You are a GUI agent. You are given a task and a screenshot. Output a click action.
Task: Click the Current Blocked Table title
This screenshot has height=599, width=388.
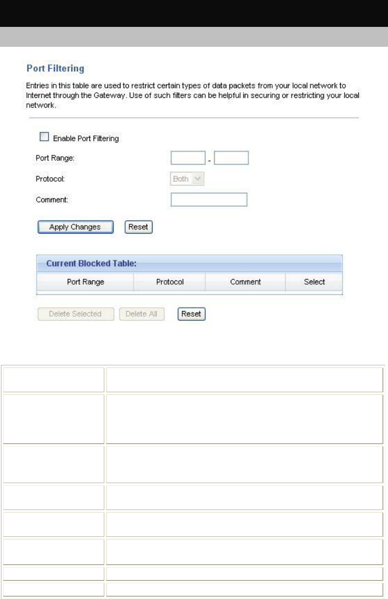(90, 263)
